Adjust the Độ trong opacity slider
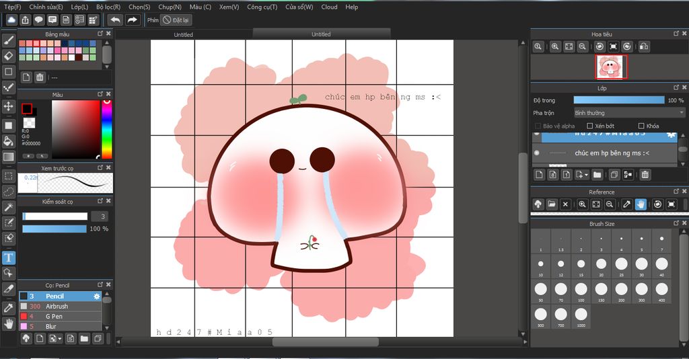This screenshot has width=689, height=359. 619,100
